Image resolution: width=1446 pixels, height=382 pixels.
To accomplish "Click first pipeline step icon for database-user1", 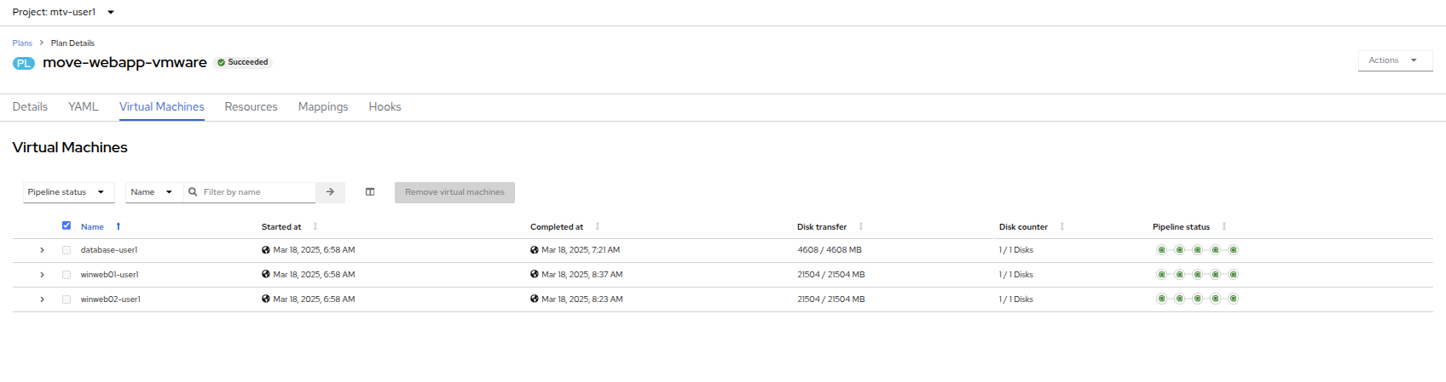I will tap(1161, 250).
